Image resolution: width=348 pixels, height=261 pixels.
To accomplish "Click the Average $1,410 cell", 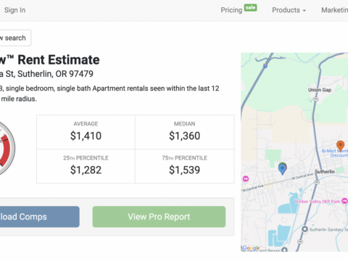I will (x=86, y=132).
